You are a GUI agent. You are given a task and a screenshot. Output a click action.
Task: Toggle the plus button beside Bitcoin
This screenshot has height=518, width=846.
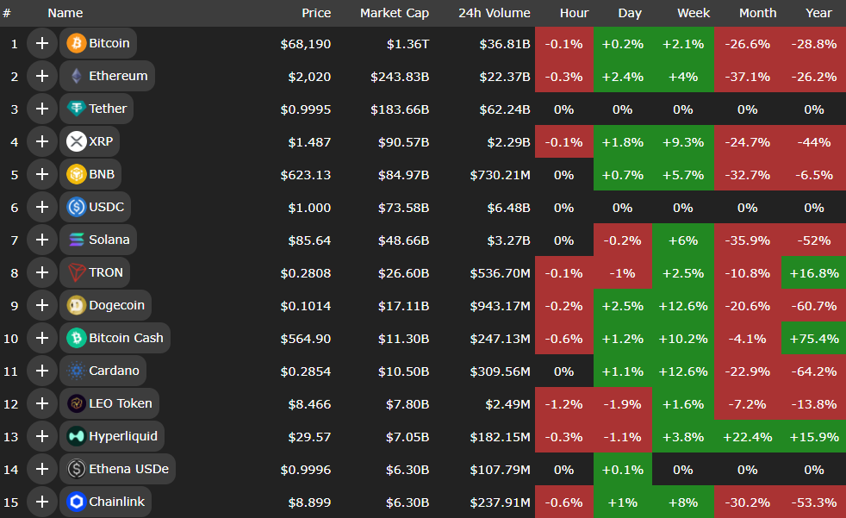41,43
